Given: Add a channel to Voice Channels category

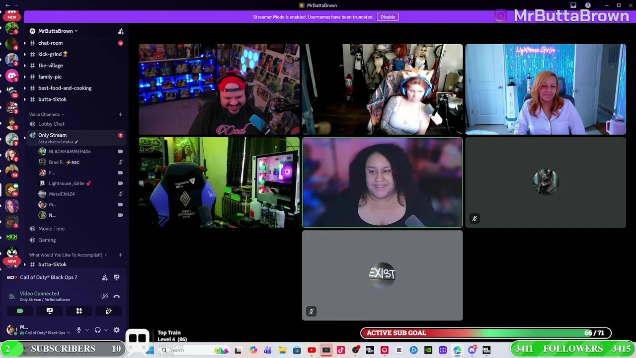Looking at the screenshot, I should tap(120, 114).
